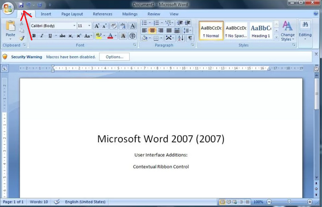The image size is (322, 207).
Task: Launch the Paragraph dialog box
Action: [192, 45]
